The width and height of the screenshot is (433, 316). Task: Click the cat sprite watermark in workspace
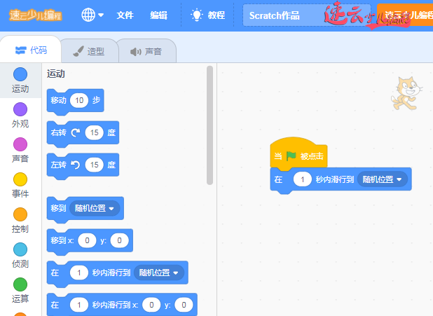pyautogui.click(x=406, y=93)
